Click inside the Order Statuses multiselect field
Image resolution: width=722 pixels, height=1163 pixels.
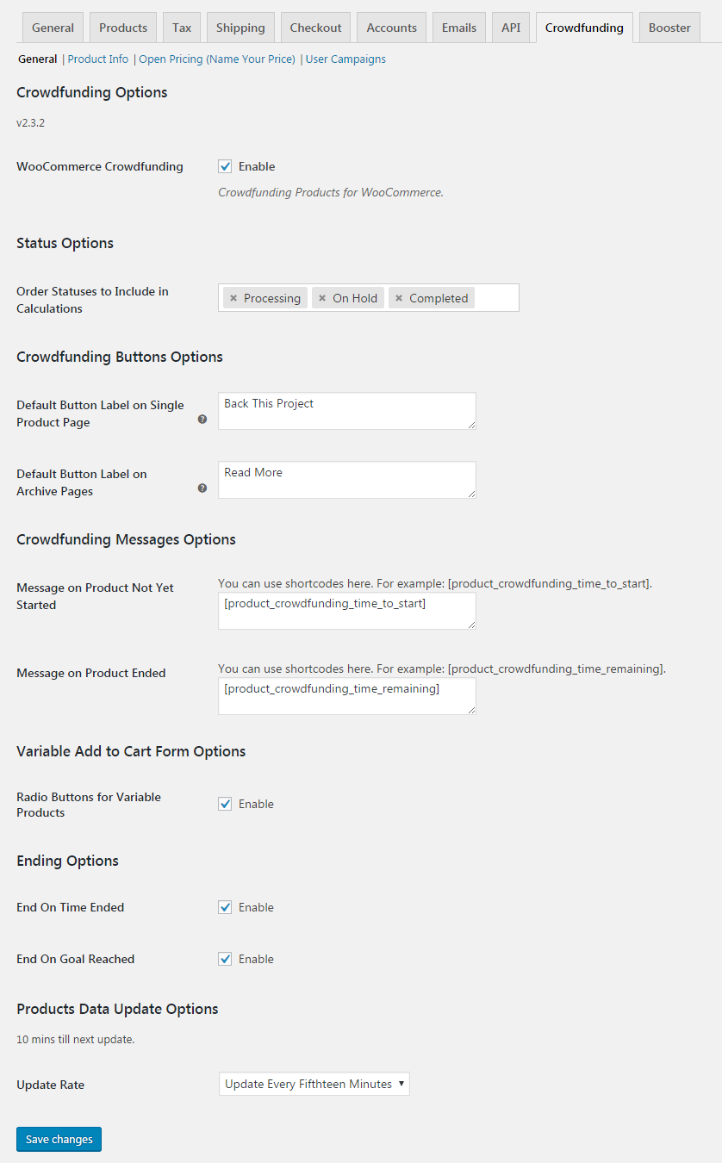coord(369,297)
